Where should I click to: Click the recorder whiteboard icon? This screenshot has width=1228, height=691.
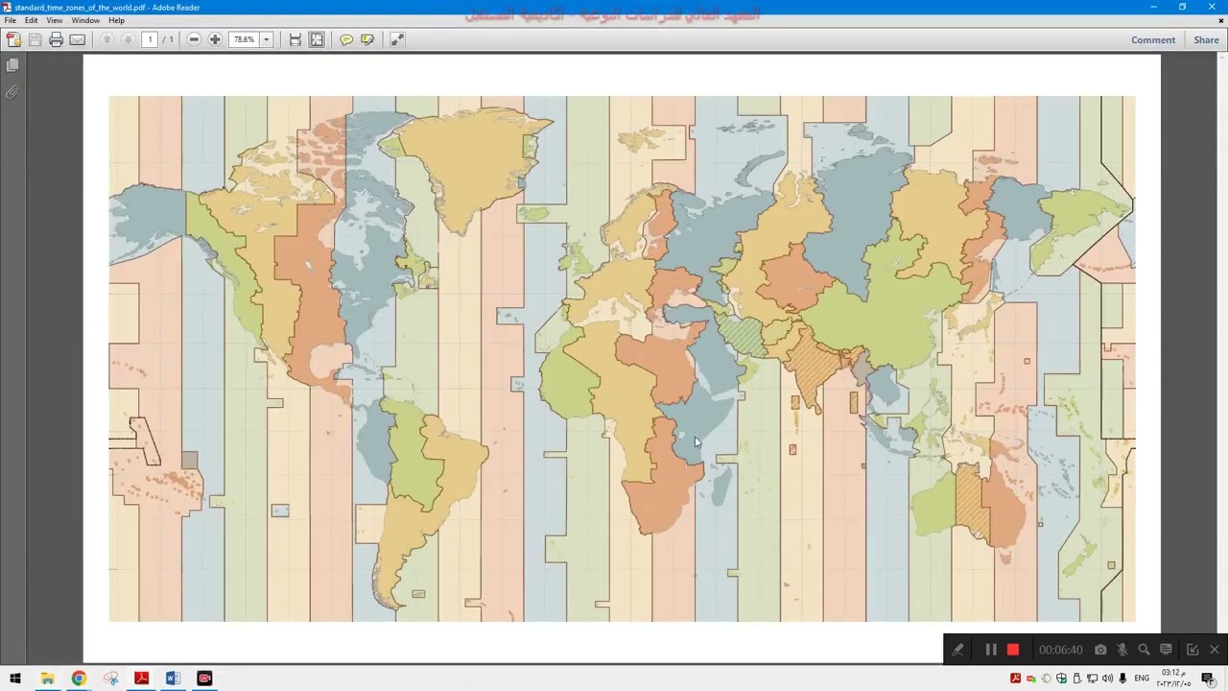point(1166,650)
